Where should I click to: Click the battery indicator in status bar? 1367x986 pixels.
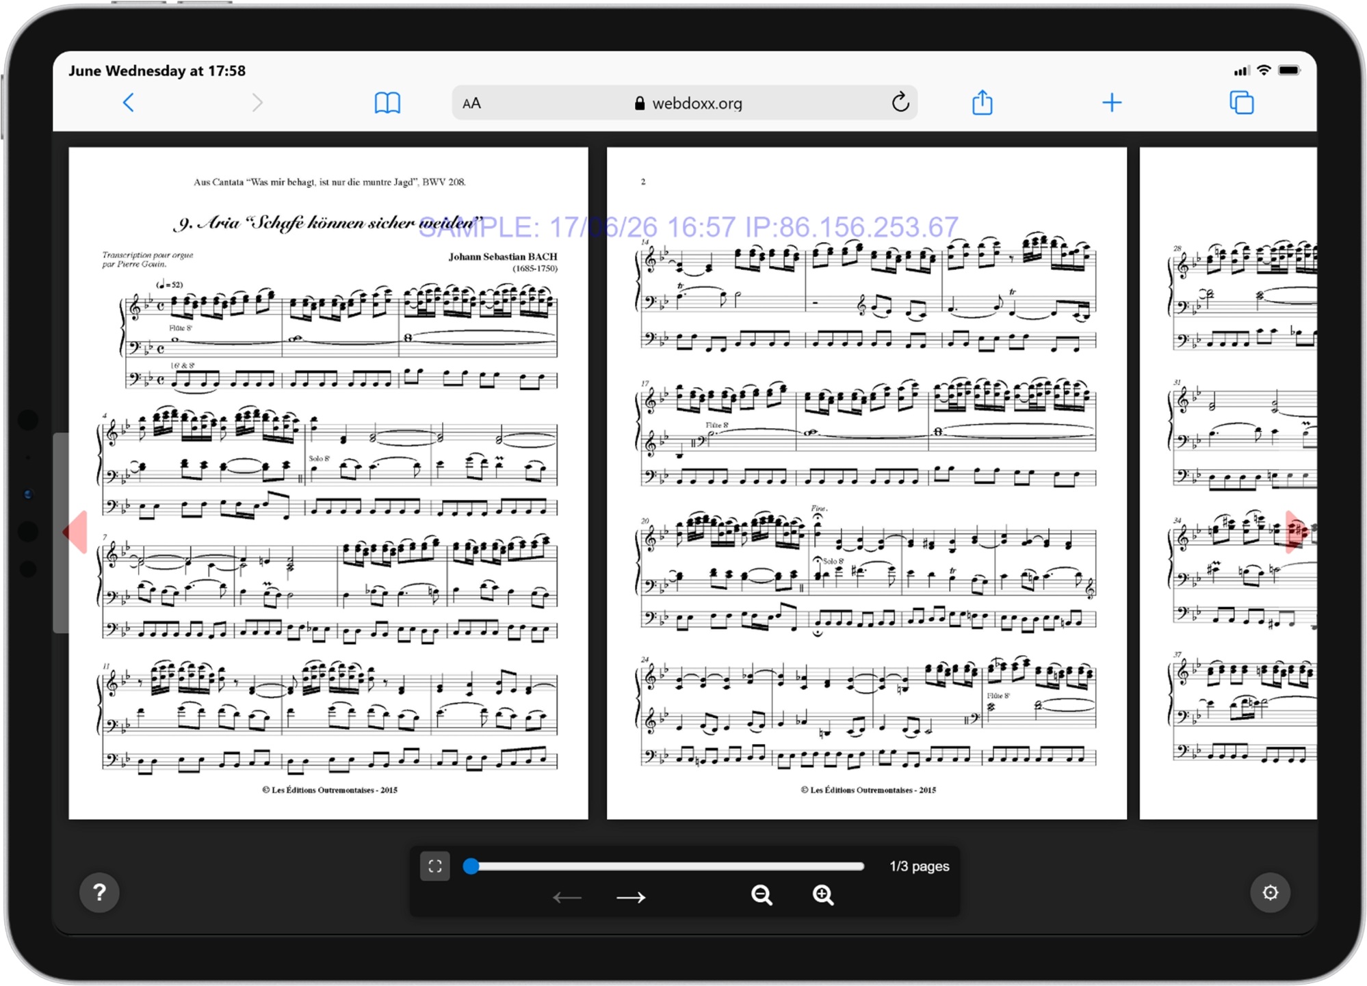coord(1290,70)
